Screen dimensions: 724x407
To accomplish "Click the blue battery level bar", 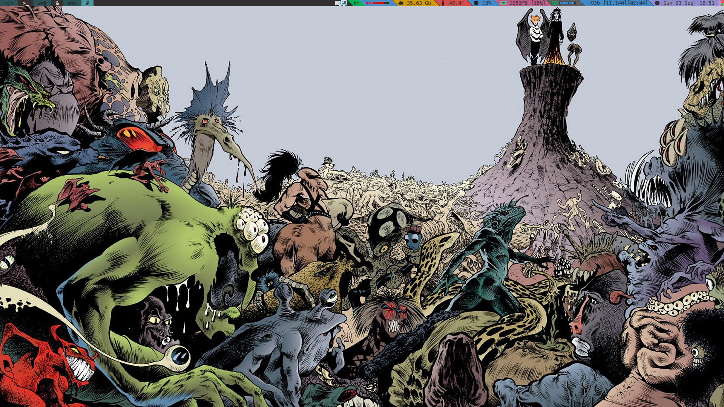I will 567,3.
